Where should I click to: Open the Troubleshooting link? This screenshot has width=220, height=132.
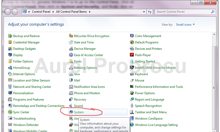[x=24, y=118]
